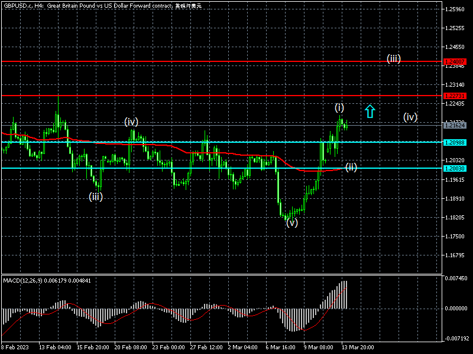473x354 pixels.
Task: Click the 1.25960 price scale label
Action: click(455, 9)
